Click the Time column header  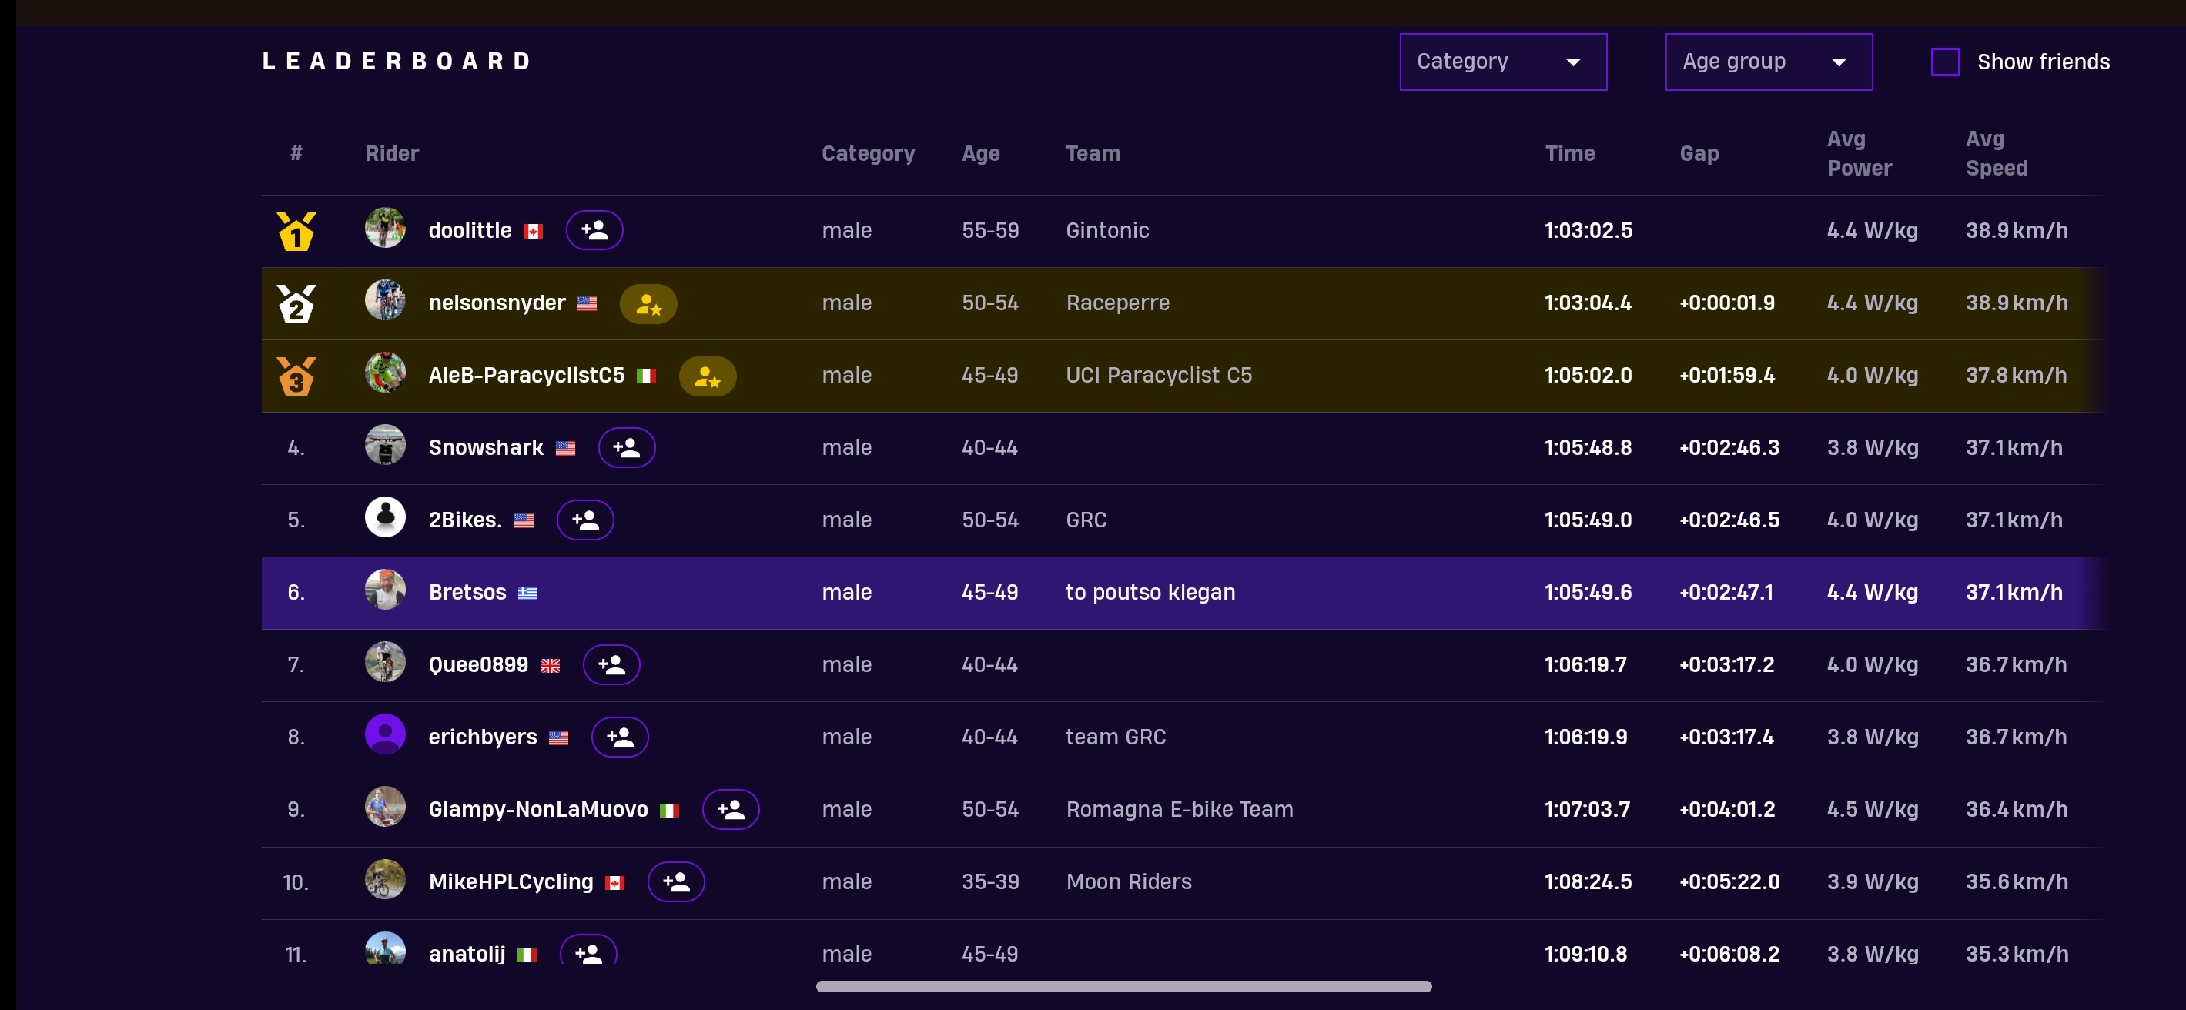point(1569,154)
